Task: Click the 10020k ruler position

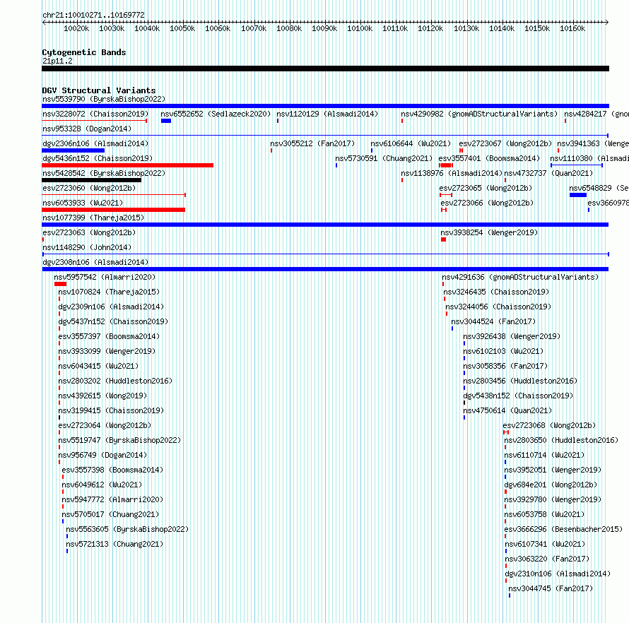Action: [76, 28]
